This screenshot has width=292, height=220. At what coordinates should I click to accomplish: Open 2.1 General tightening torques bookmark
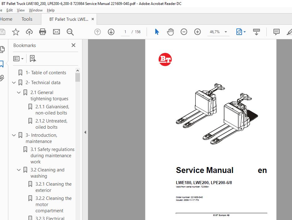[x=49, y=95]
